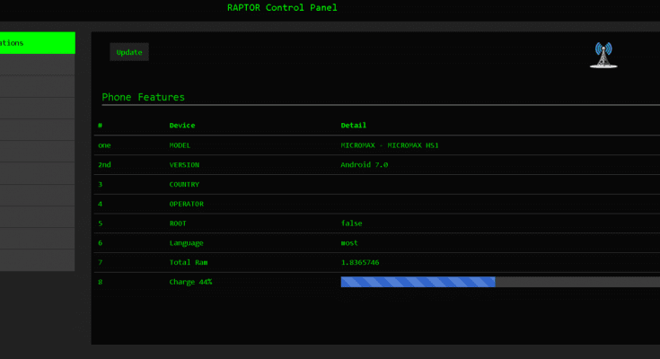Click the Charge progress bar
The height and width of the screenshot is (359, 660).
coord(499,282)
